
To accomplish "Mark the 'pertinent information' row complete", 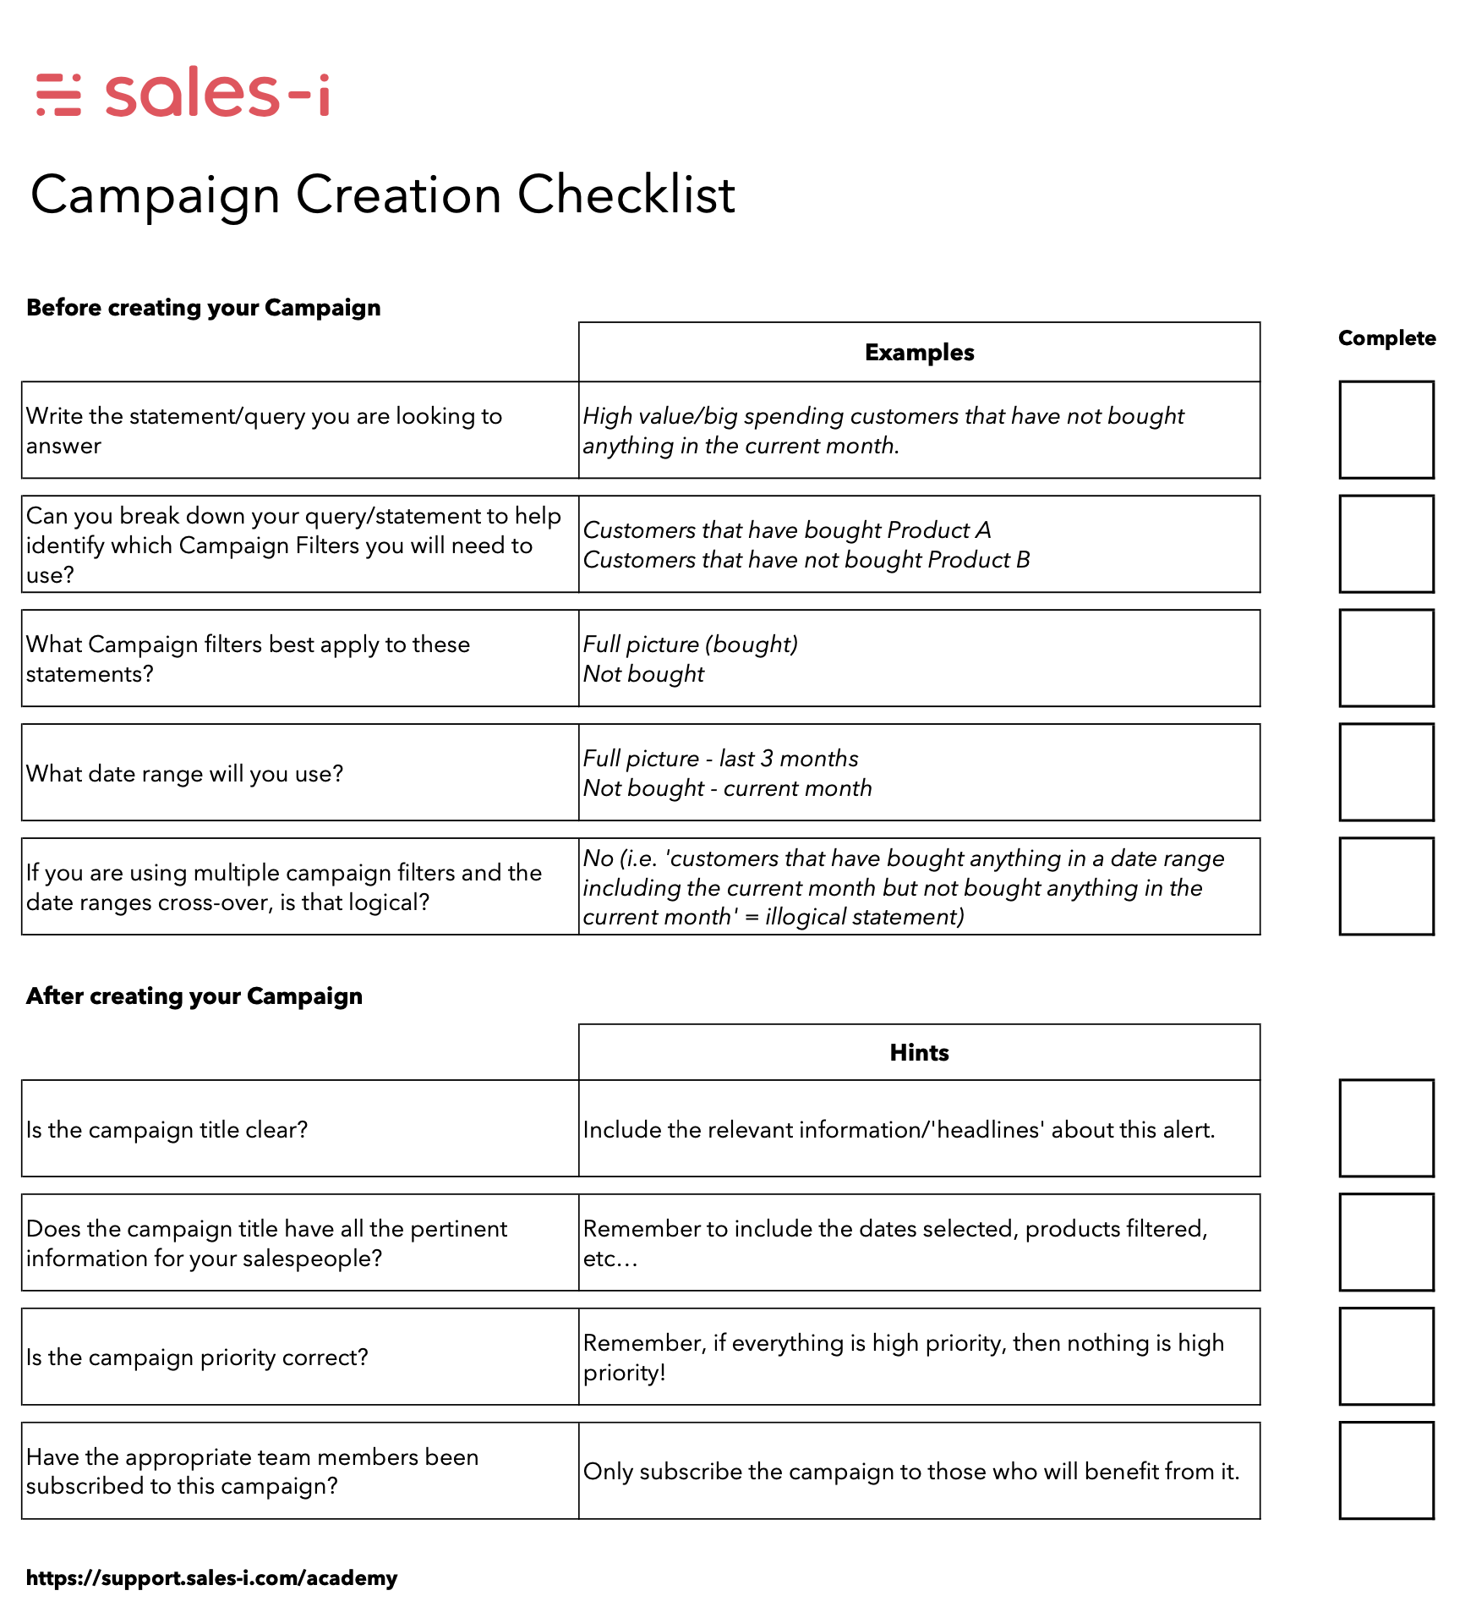I will pos(1386,1242).
